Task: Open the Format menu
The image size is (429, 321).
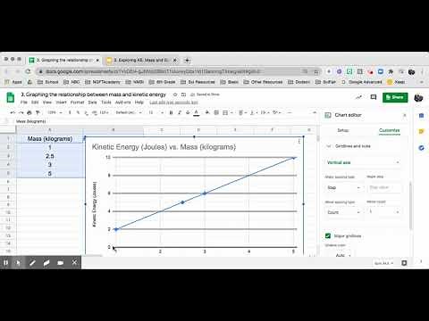Action: click(77, 103)
